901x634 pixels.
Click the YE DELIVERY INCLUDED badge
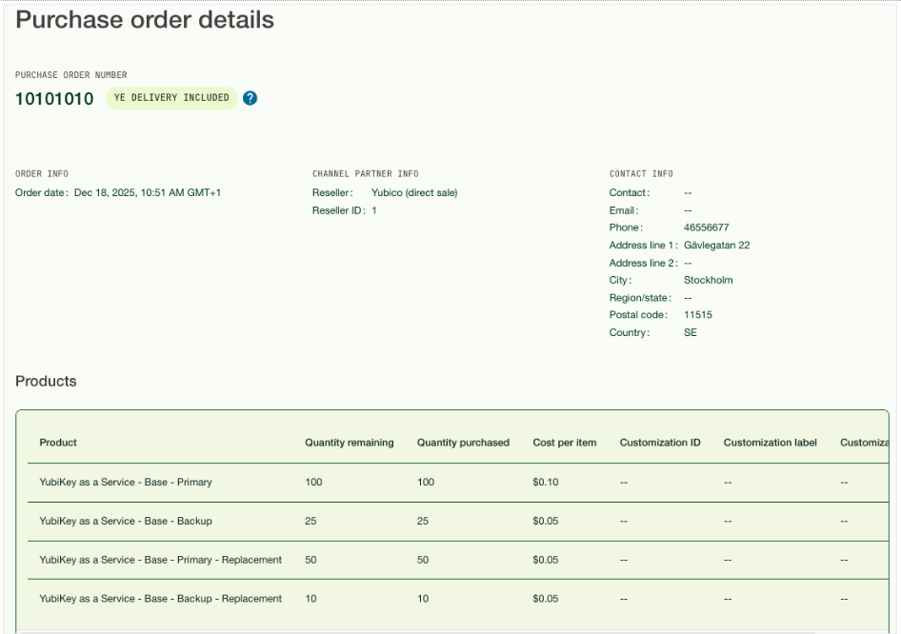(x=171, y=98)
